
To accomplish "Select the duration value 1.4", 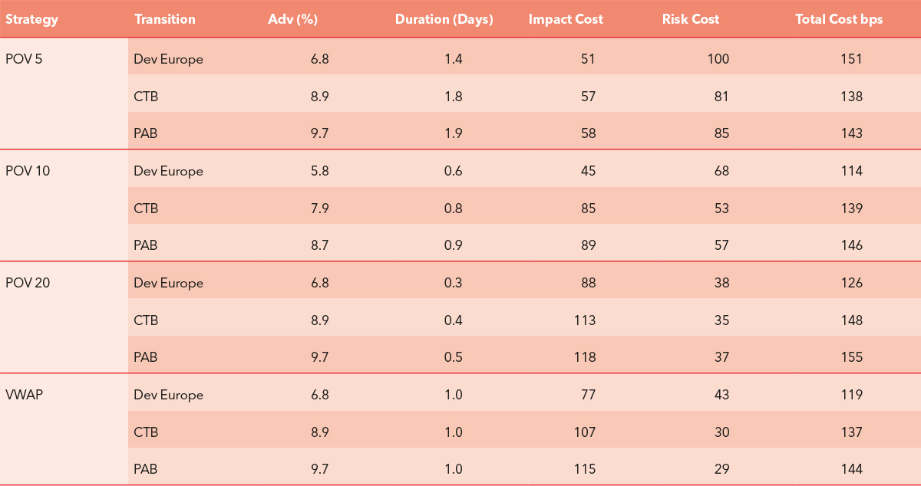I will click(x=454, y=59).
